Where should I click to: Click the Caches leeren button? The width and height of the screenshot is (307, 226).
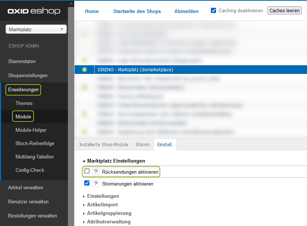tap(284, 11)
